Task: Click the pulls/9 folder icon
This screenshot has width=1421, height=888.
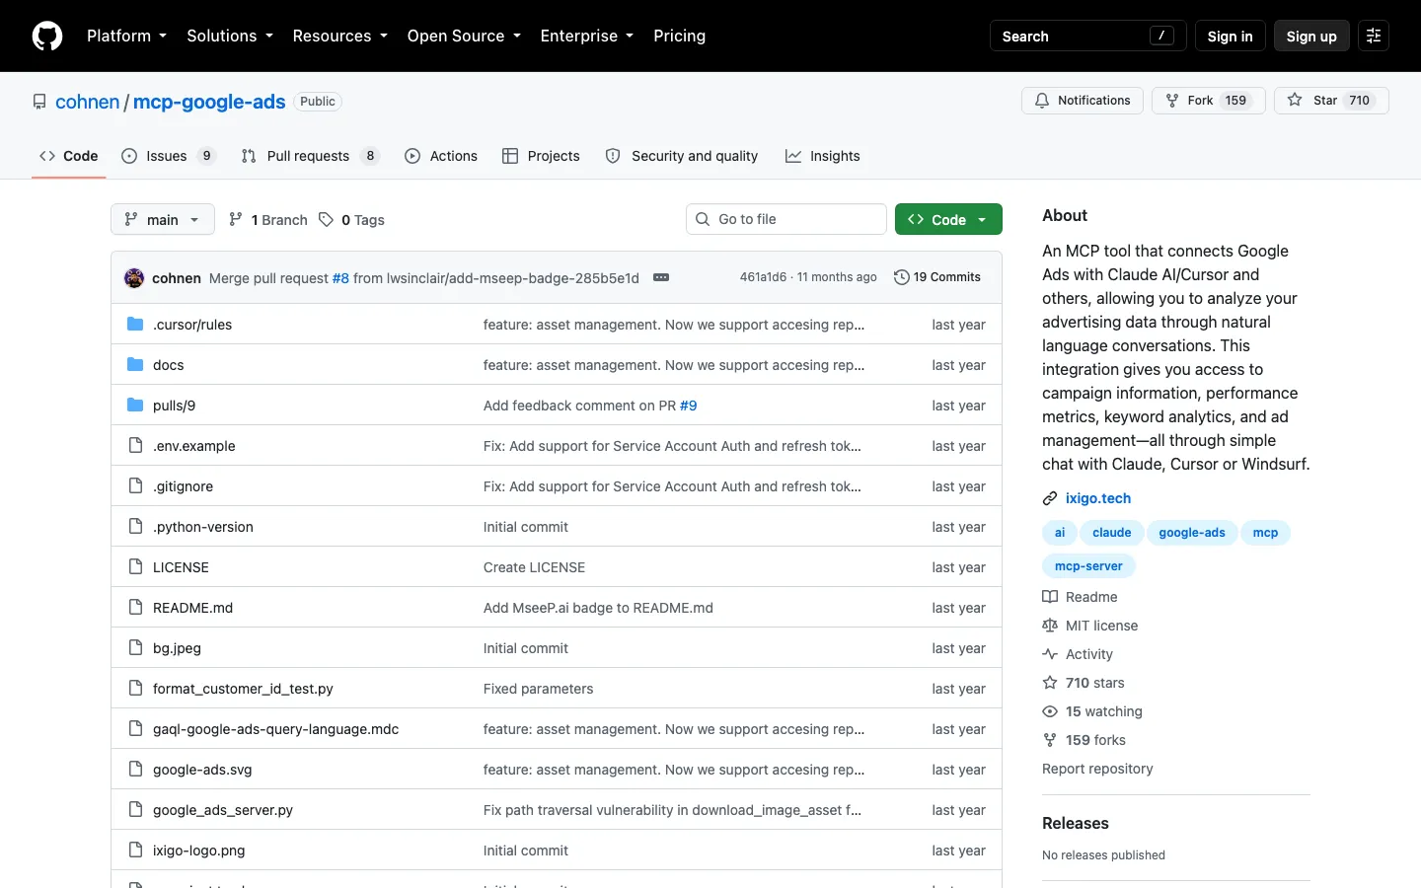Action: pos(135,406)
